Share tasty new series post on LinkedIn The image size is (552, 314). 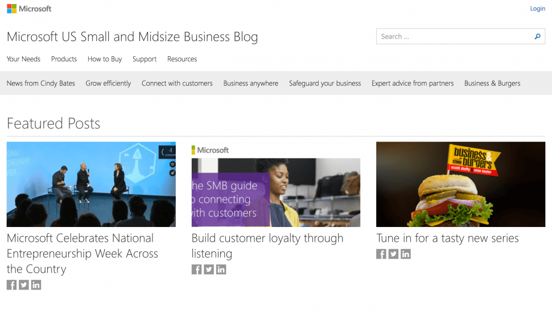406,254
